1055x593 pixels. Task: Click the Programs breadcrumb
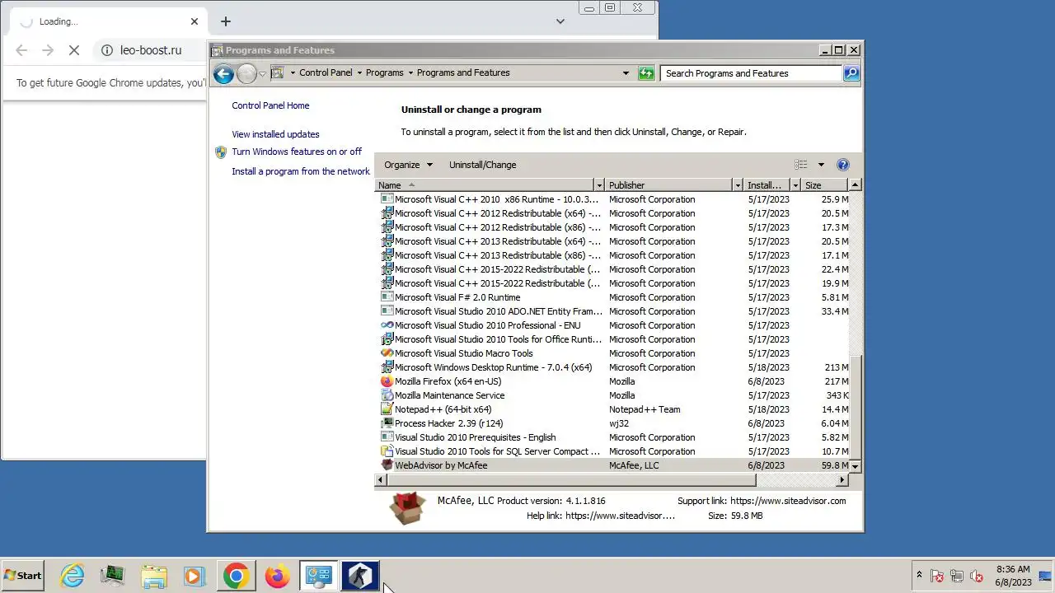[x=385, y=72]
